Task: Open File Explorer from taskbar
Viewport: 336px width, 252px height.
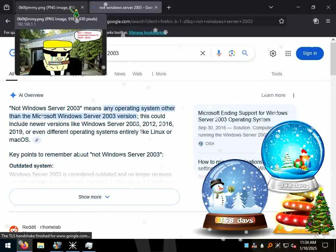Action: [x=40, y=245]
